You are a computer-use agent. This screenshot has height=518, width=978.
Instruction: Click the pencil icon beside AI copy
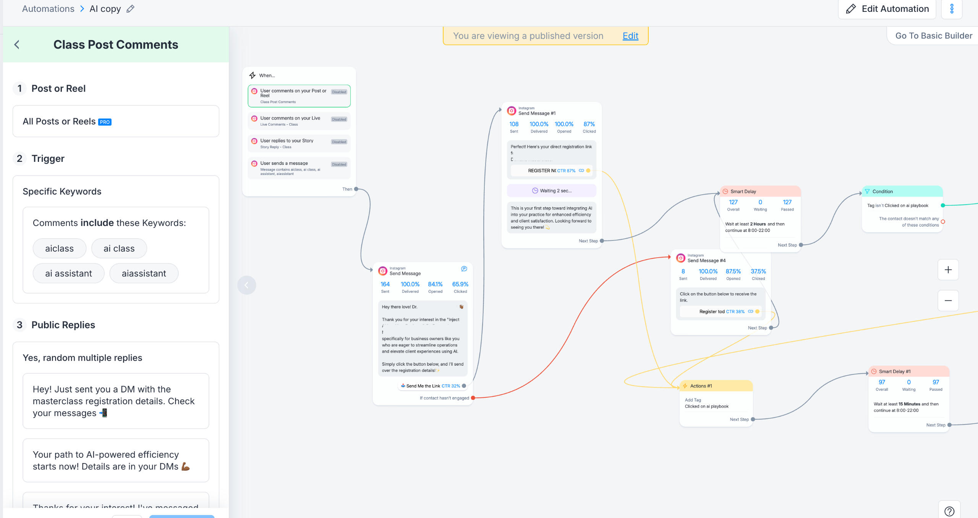pos(130,9)
